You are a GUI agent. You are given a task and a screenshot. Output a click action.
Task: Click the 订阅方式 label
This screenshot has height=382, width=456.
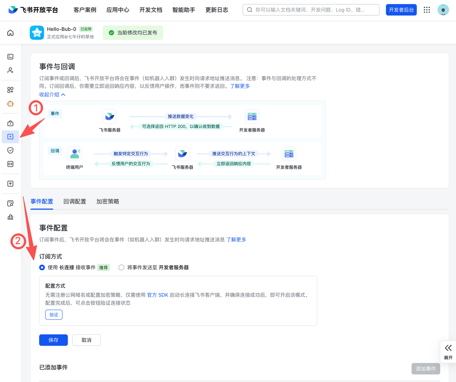[x=51, y=256]
